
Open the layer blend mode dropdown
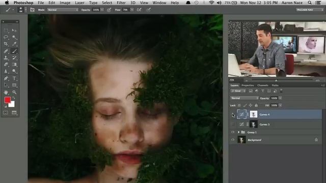(x=244, y=98)
